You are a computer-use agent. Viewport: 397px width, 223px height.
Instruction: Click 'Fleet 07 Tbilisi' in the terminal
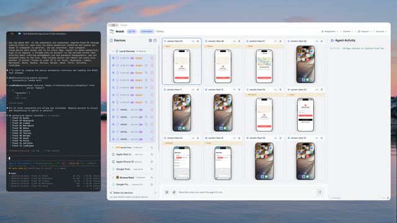point(22,133)
